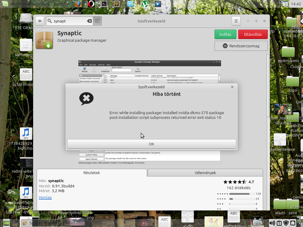The width and height of the screenshot is (303, 227).
Task: Toggle search in descriptions button
Action: [97, 21]
